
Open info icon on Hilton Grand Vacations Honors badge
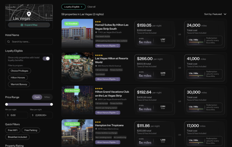click(118, 113)
